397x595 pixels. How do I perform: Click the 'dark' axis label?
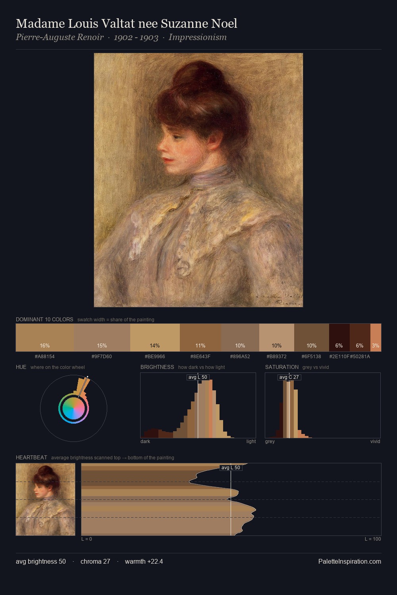pos(145,441)
